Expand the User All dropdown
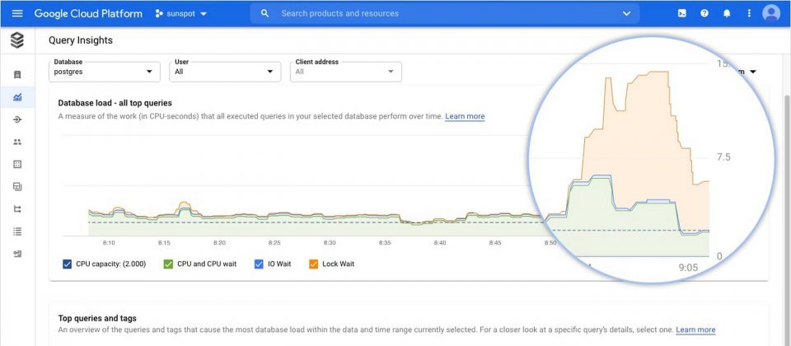791x346 pixels. (225, 72)
